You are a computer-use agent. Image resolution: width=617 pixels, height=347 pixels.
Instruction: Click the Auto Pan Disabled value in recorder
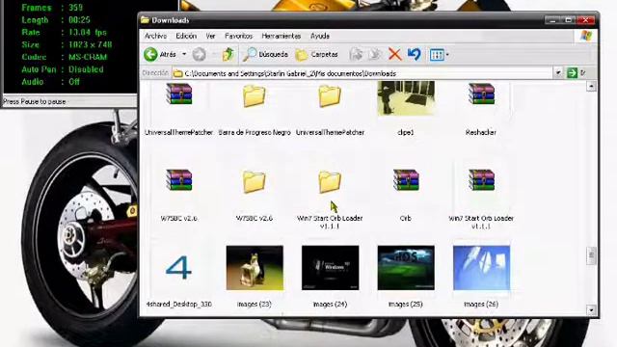(x=86, y=69)
